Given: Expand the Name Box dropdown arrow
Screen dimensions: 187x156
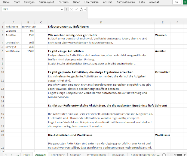Looking at the screenshot, I should coord(62,9).
